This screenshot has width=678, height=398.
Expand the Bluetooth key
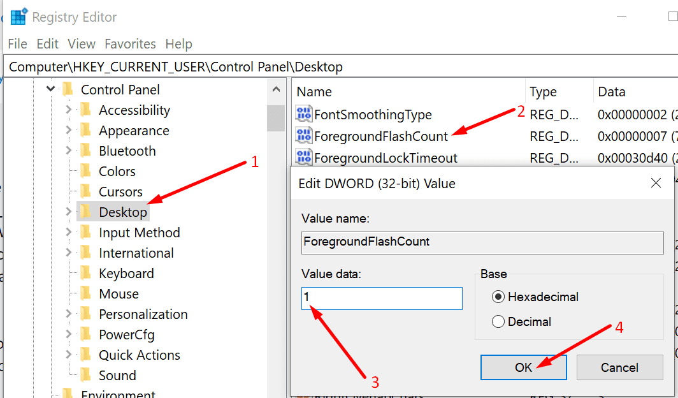[68, 150]
